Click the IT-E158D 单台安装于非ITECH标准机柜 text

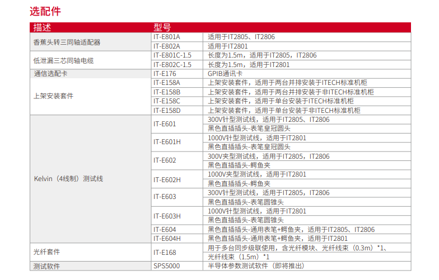coord(284,111)
